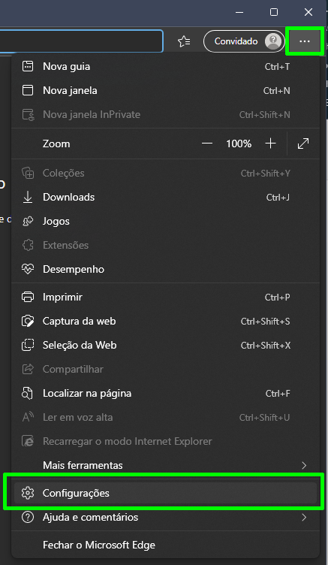Increase zoom with the plus button

click(x=270, y=144)
